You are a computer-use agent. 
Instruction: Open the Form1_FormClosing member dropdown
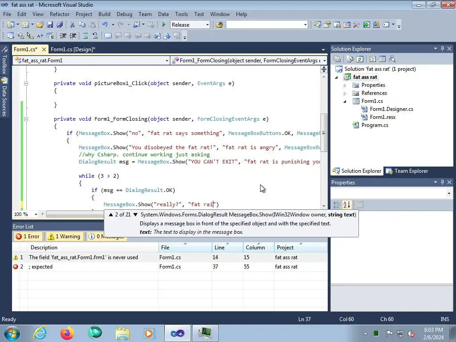click(324, 61)
